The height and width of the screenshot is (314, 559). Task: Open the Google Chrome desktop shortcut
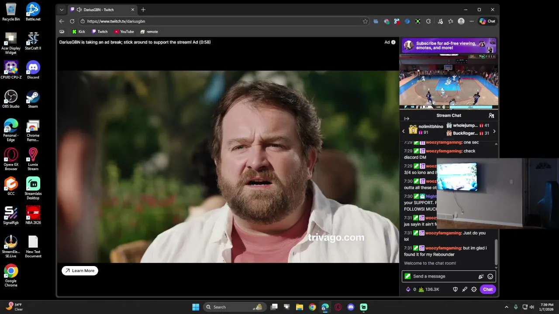[x=11, y=276]
